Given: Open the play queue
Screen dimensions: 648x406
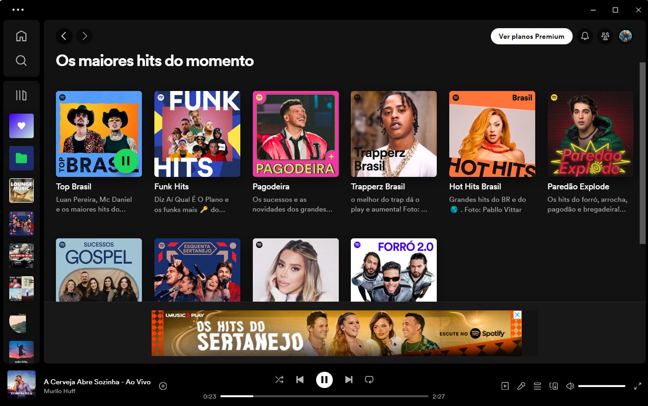Looking at the screenshot, I should click(538, 386).
